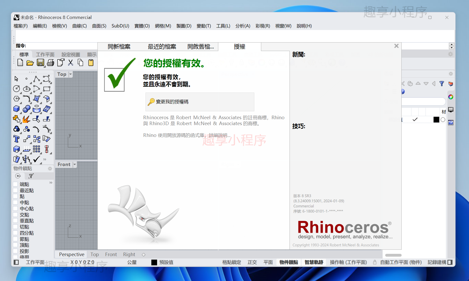Select the Array grid tool

click(x=37, y=149)
